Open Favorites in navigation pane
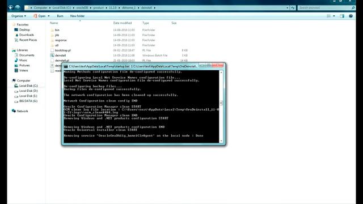Viewport: 363px width, 204px height. click(23, 25)
